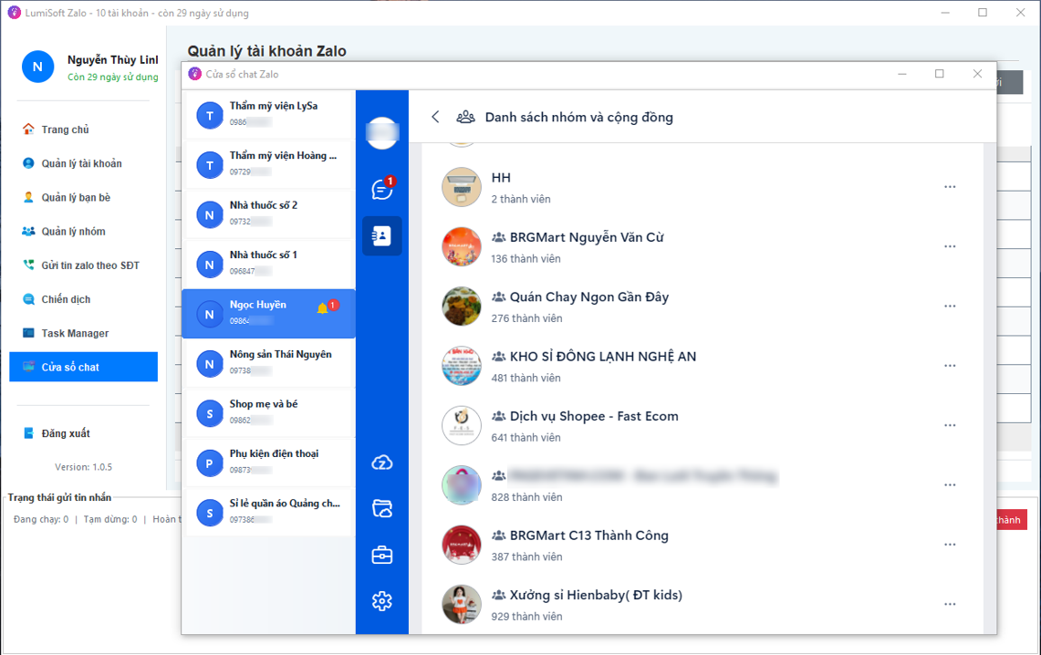Select account Sỉ lẻ quần áo Quảng ch...

click(268, 513)
